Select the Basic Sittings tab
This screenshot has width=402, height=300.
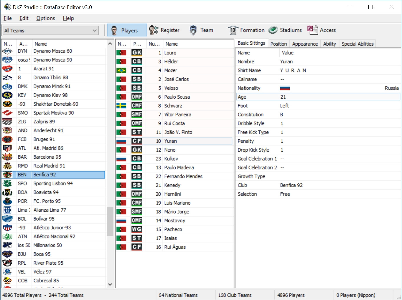(x=251, y=43)
